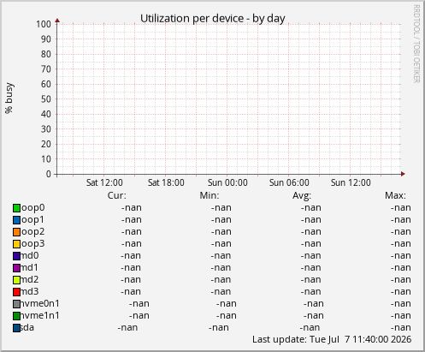Select the 'md2' legend label

point(30,279)
